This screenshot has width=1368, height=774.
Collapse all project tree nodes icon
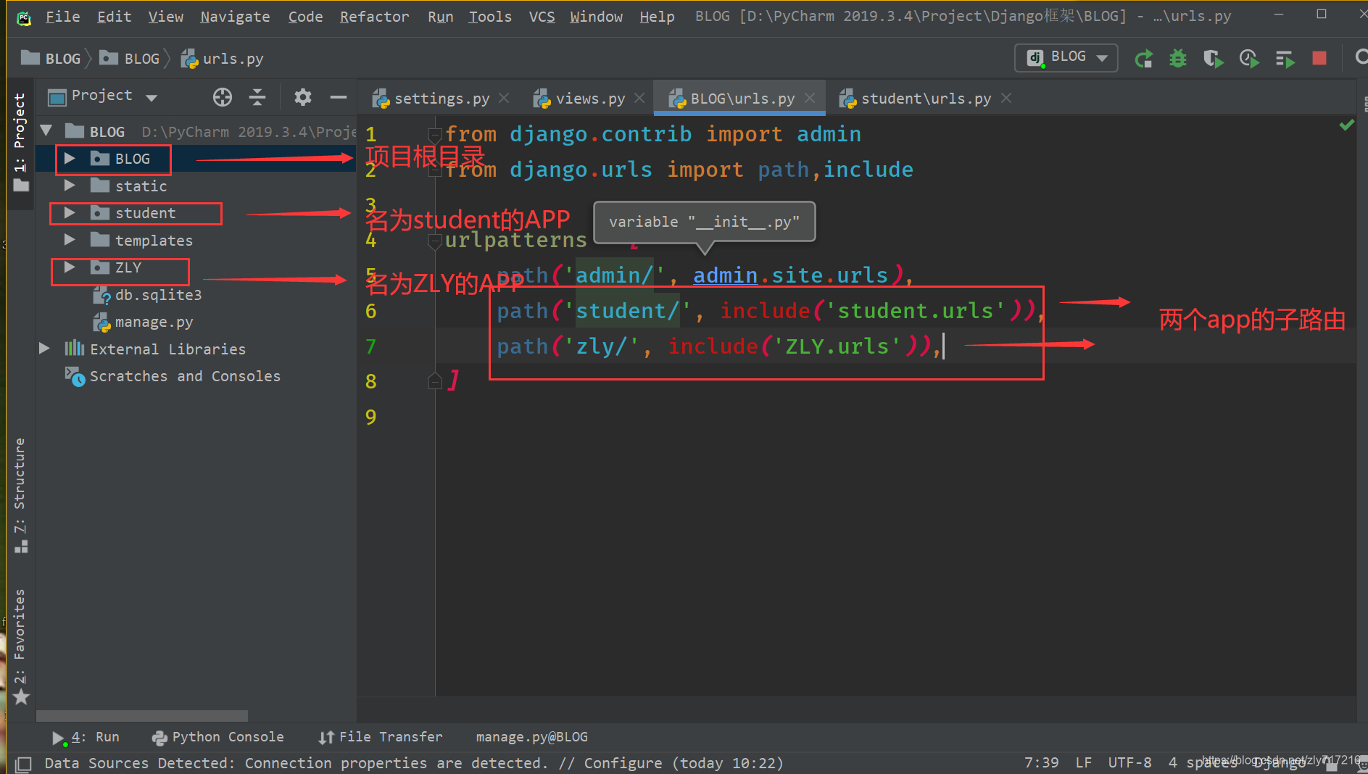tap(257, 97)
